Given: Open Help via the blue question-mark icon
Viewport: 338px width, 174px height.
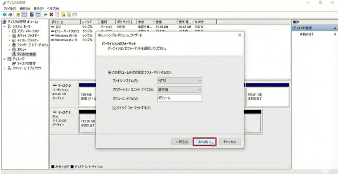Looking at the screenshot, I should [32, 15].
